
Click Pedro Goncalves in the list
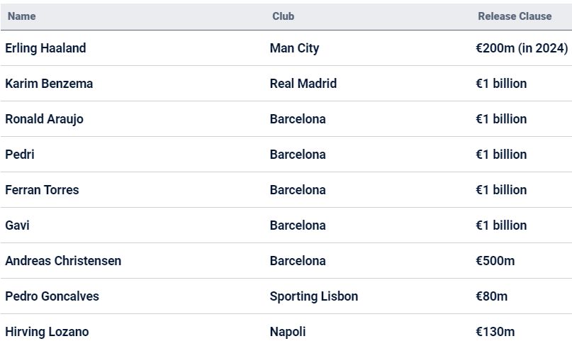coord(52,296)
